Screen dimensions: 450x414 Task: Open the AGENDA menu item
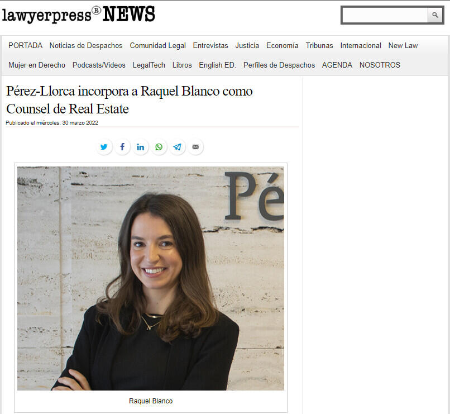(x=337, y=65)
